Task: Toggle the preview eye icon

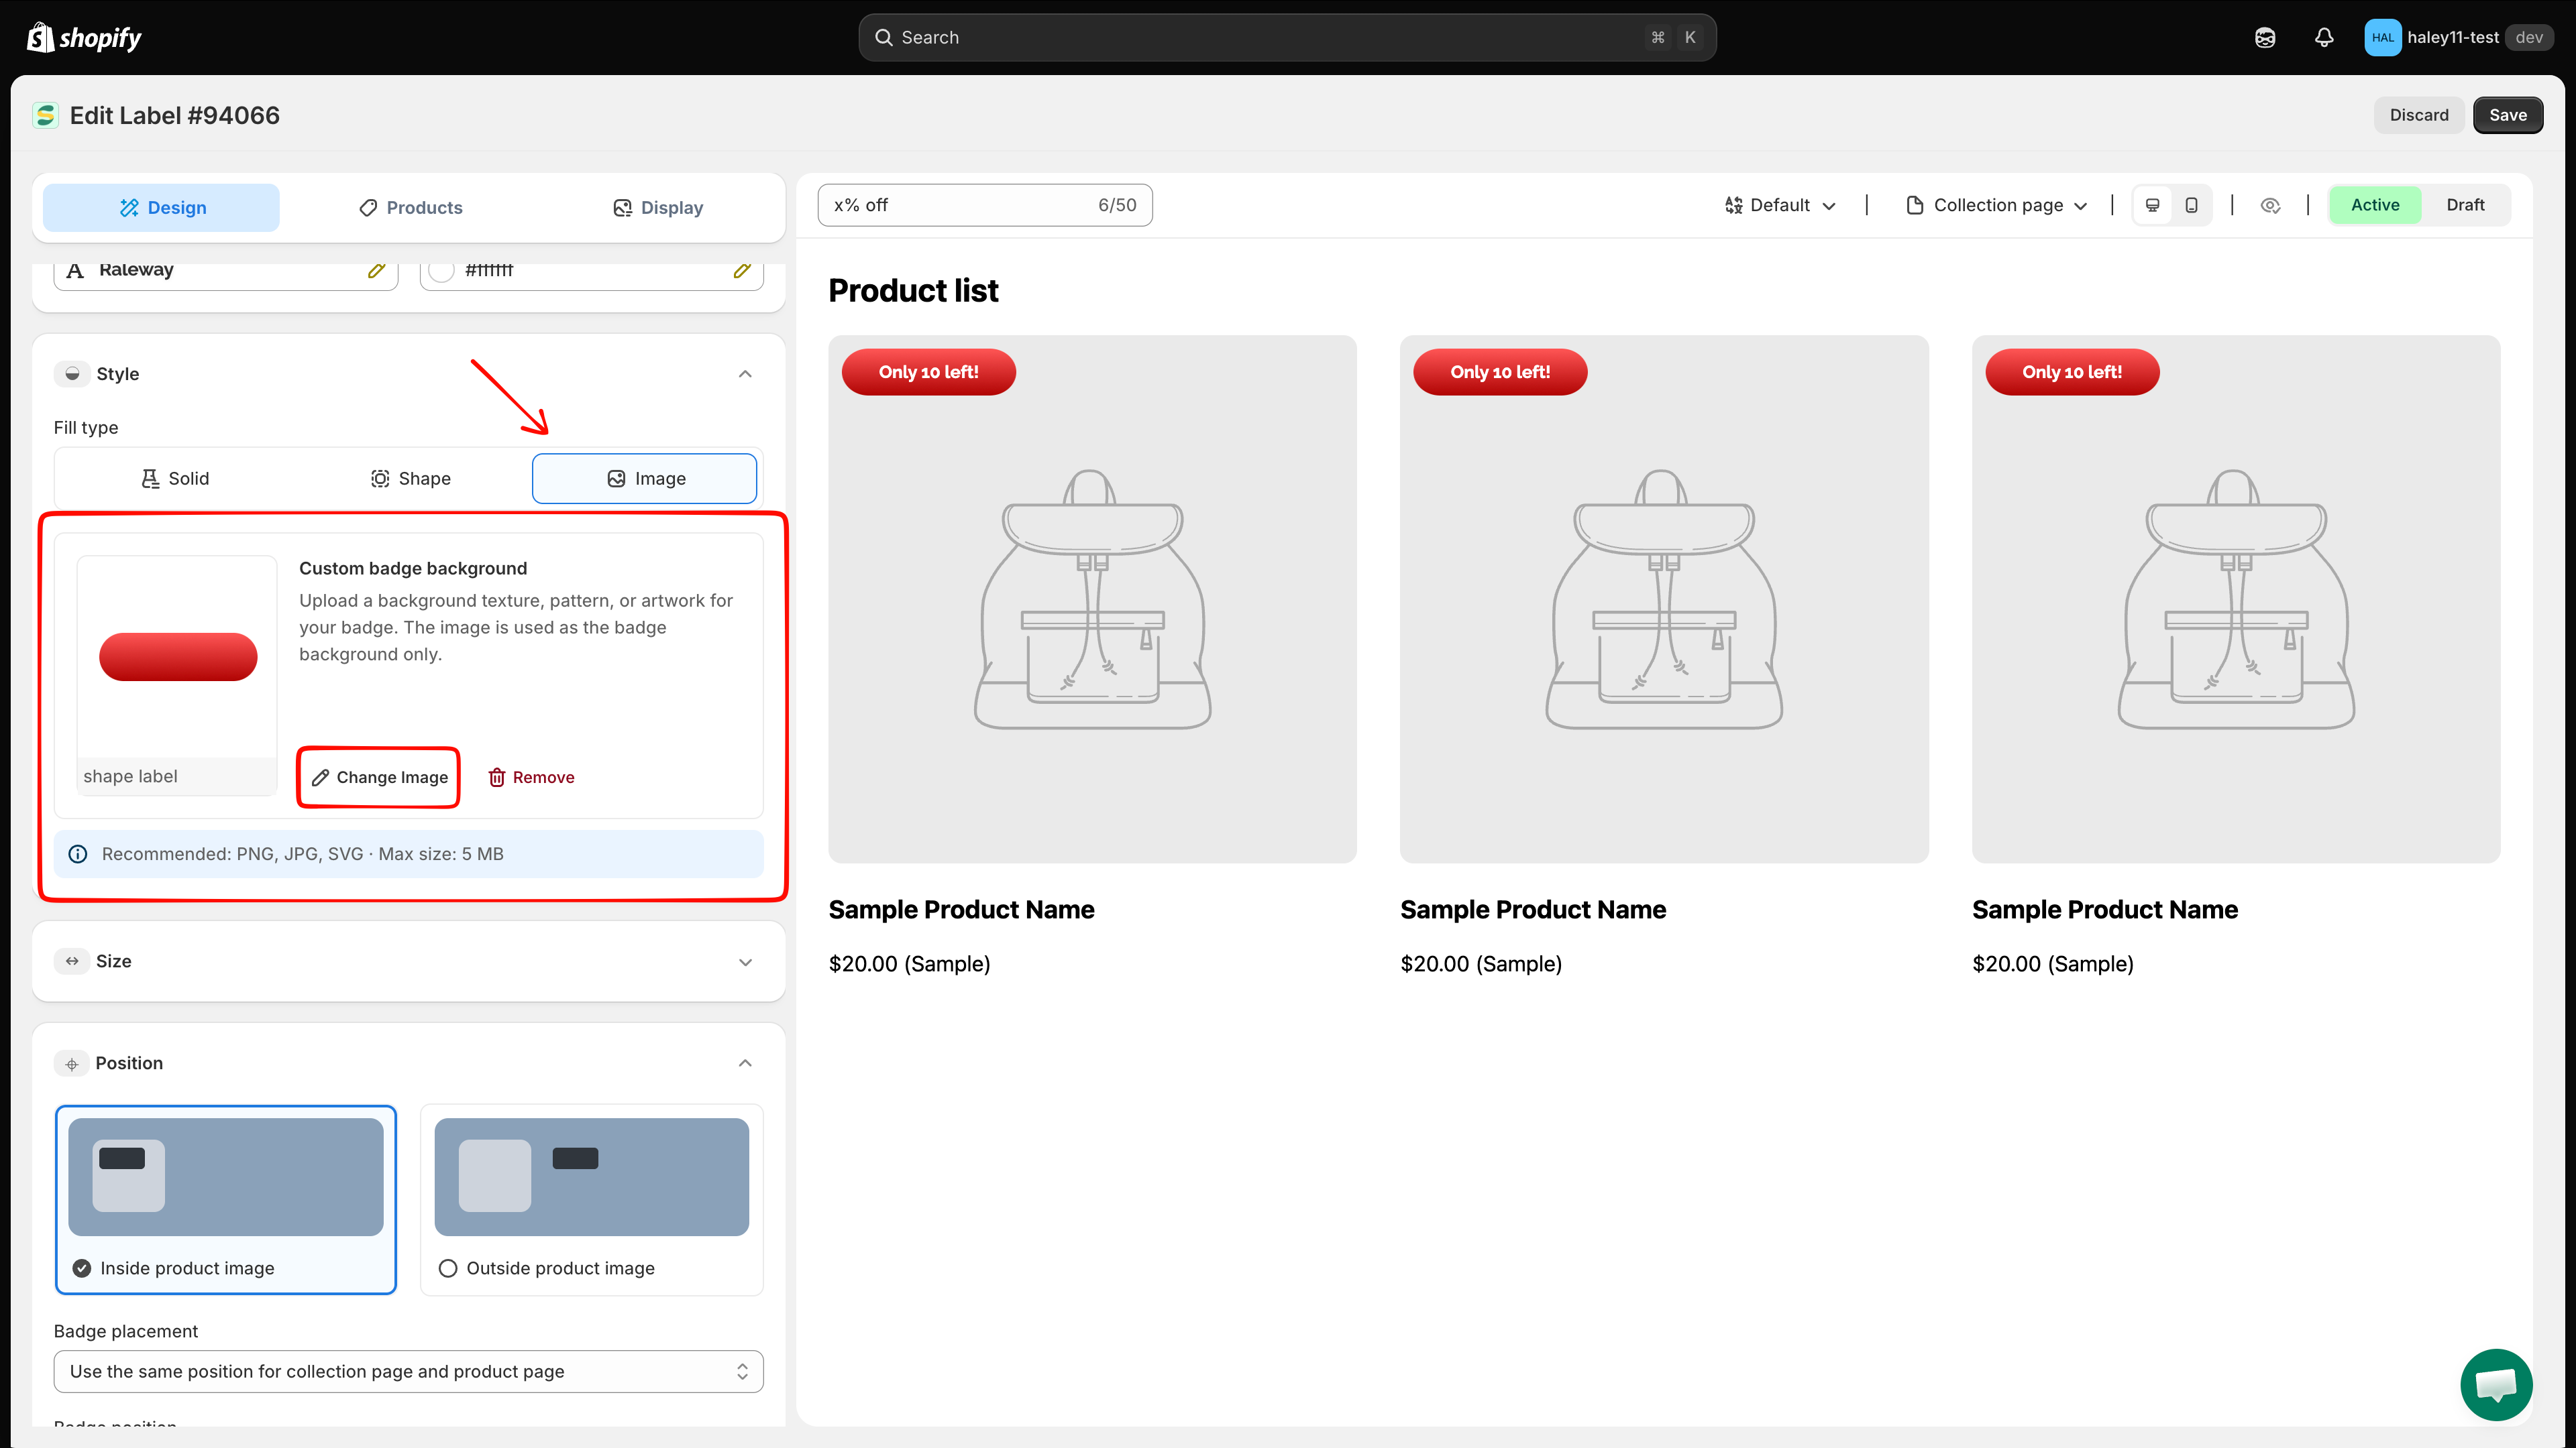Action: point(2270,205)
